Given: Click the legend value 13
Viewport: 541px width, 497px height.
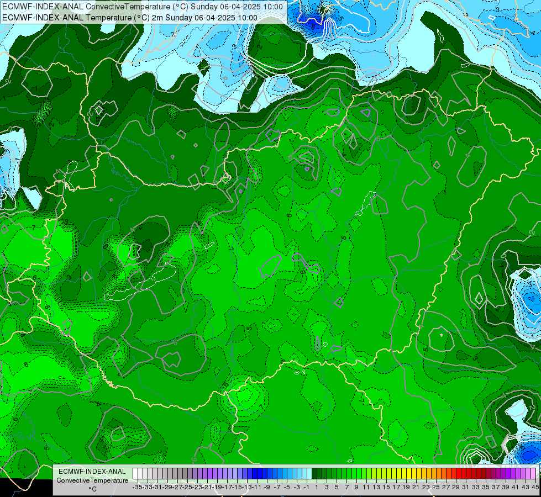Looking at the screenshot, I should tap(376, 487).
